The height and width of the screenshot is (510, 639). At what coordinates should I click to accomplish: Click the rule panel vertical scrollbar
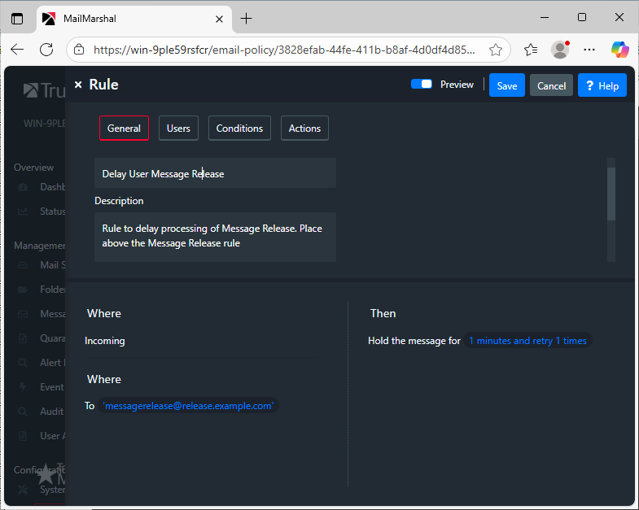coord(611,194)
